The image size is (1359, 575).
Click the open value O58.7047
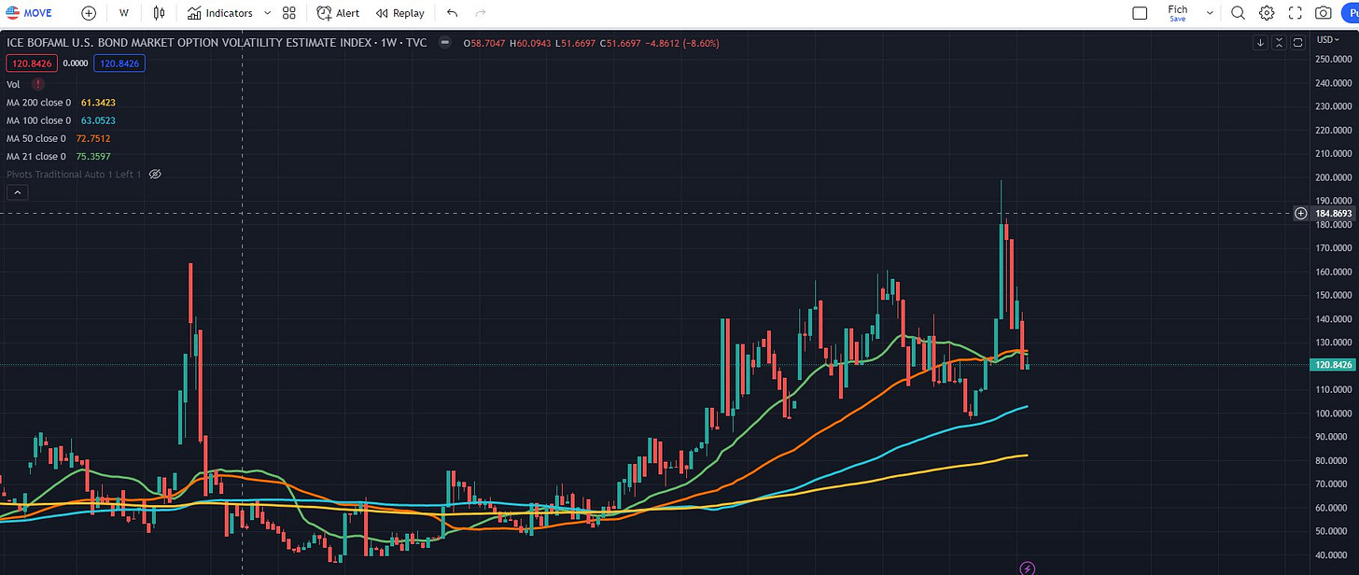(483, 42)
